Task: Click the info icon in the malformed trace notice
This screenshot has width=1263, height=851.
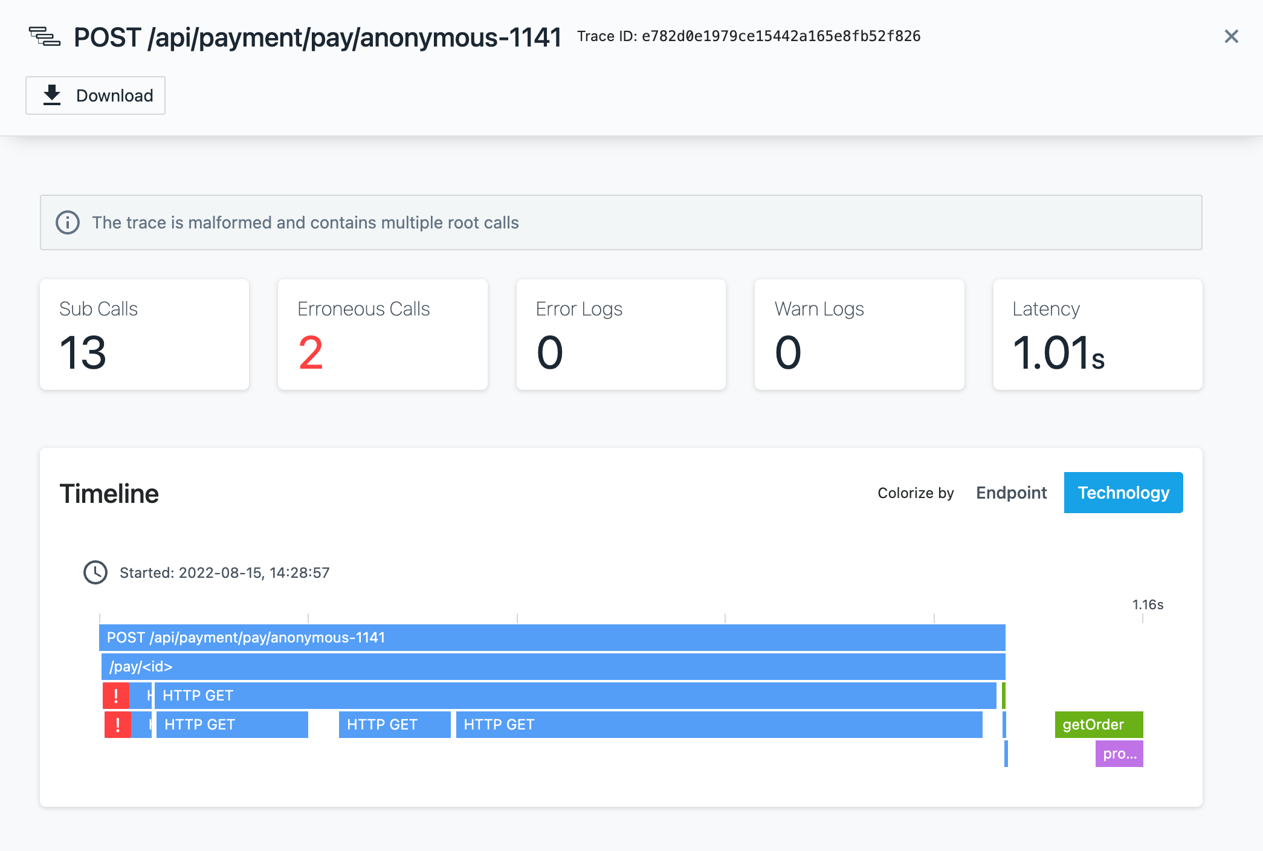Action: pyautogui.click(x=68, y=222)
